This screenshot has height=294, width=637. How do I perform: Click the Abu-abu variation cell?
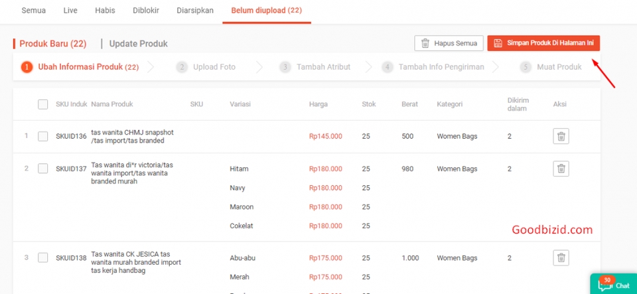tap(242, 258)
